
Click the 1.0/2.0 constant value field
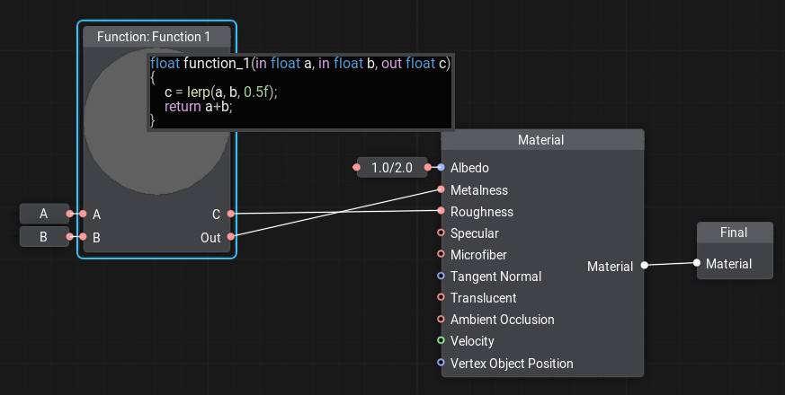click(x=392, y=168)
